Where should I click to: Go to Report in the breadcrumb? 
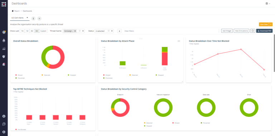(17, 11)
